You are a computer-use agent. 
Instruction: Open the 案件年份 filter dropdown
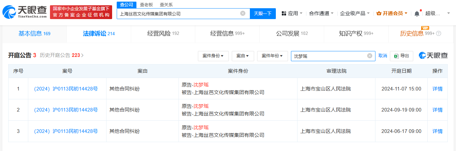(272, 56)
